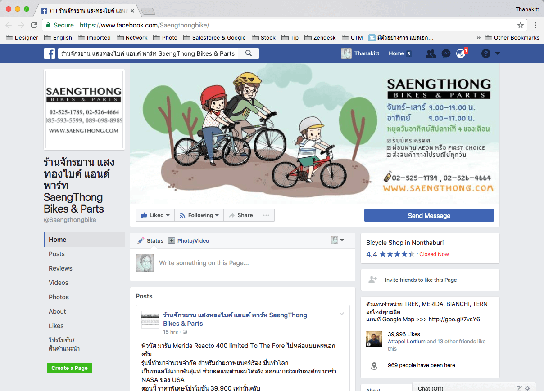Open Attapol Lertlum's profile link
The width and height of the screenshot is (544, 391).
tap(407, 342)
